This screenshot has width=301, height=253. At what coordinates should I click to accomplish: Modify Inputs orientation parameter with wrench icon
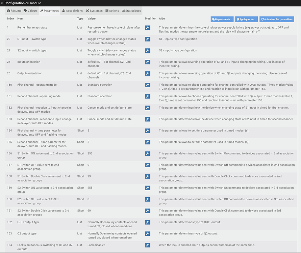coord(147,62)
